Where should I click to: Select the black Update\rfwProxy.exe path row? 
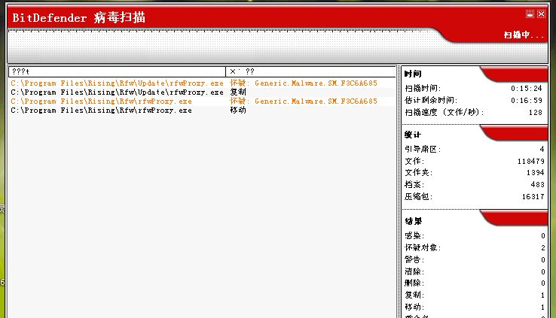click(x=117, y=92)
